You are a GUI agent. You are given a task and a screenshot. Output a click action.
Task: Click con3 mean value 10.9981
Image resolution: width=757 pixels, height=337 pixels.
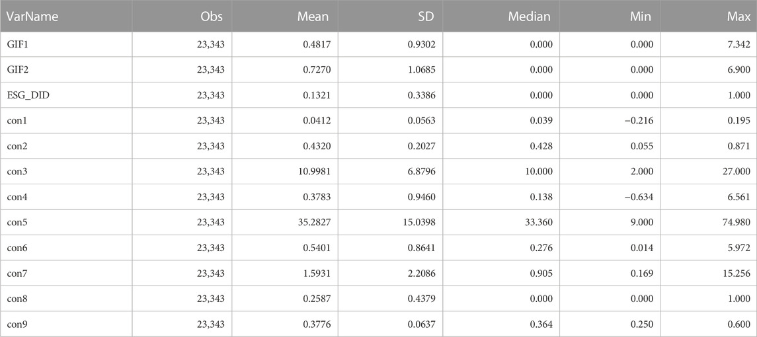click(x=312, y=172)
